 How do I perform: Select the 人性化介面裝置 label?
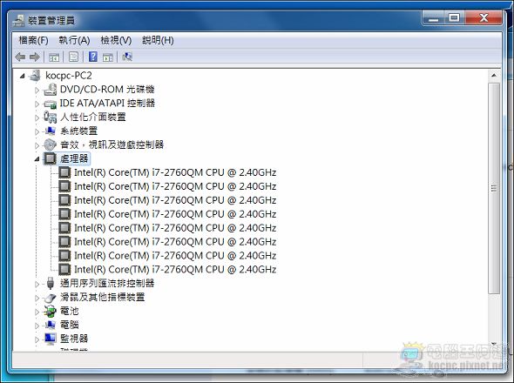tap(92, 117)
